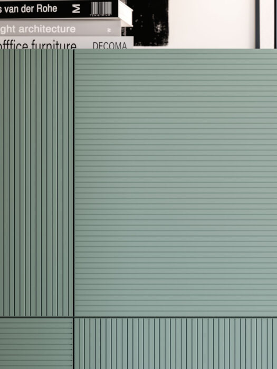Image resolution: width=277 pixels, height=369 pixels.
Task: Click the DECOMA publisher label
Action: [110, 45]
